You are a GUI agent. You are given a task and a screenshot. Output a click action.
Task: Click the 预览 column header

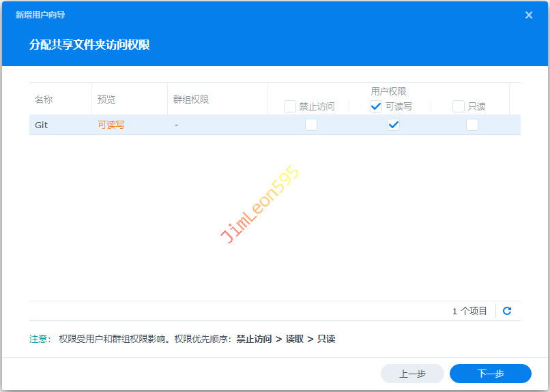tap(106, 100)
